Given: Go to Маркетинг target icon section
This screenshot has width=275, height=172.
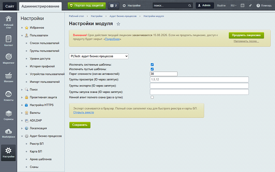Looking at the screenshot, I should click(x=8, y=59).
